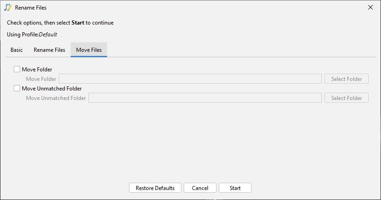Image resolution: width=381 pixels, height=200 pixels.
Task: Choose Select Folder beside Move Folder field
Action: pyautogui.click(x=346, y=79)
